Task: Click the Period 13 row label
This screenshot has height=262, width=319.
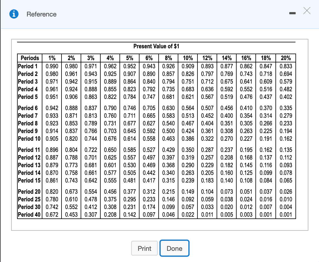Action: point(29,165)
